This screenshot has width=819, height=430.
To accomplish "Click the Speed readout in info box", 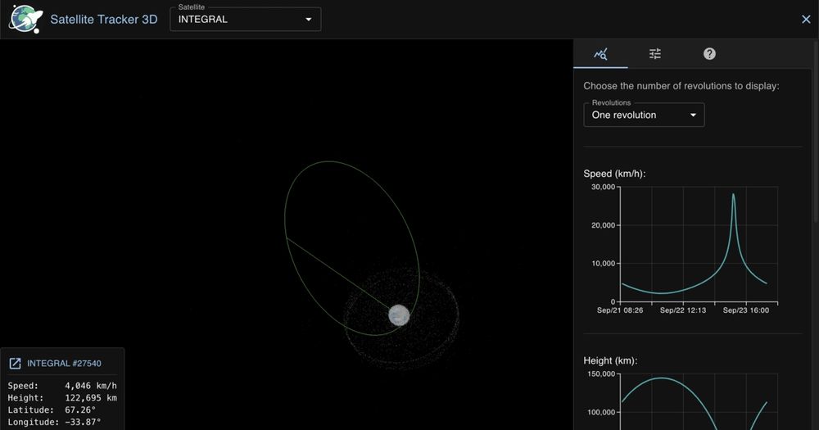I will [62, 386].
